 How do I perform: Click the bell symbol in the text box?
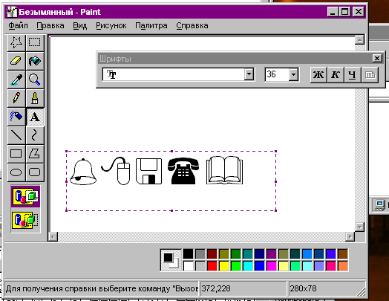83,172
